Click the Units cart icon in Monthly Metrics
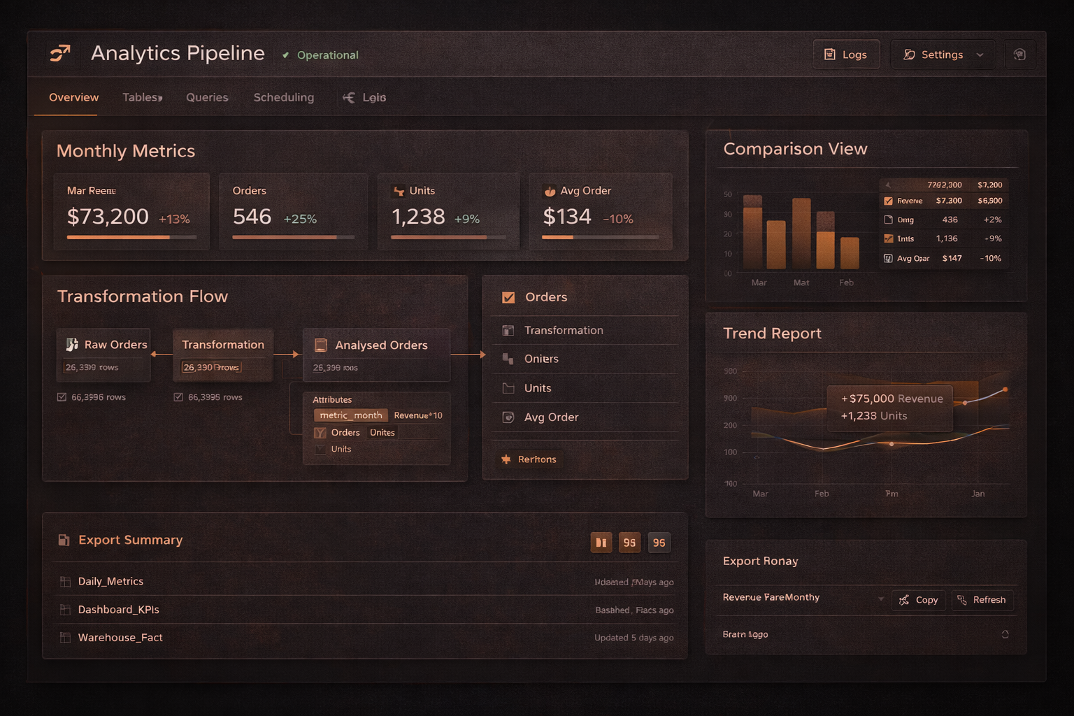This screenshot has width=1074, height=716. (x=398, y=190)
